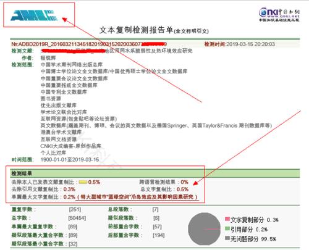The width and height of the screenshot is (309, 250).
Task: Click the yellow bar beside 去除本人已发表文献复制比
Action: [83, 182]
